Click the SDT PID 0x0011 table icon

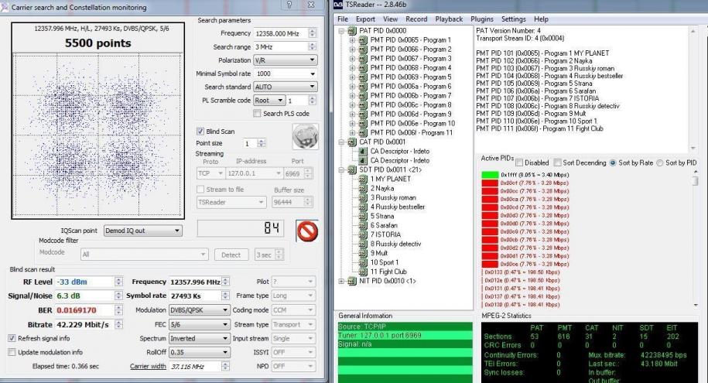pos(352,169)
